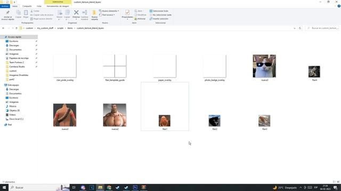The width and height of the screenshot is (341, 191).
Task: Open the Windows Start menu
Action: 4,187
